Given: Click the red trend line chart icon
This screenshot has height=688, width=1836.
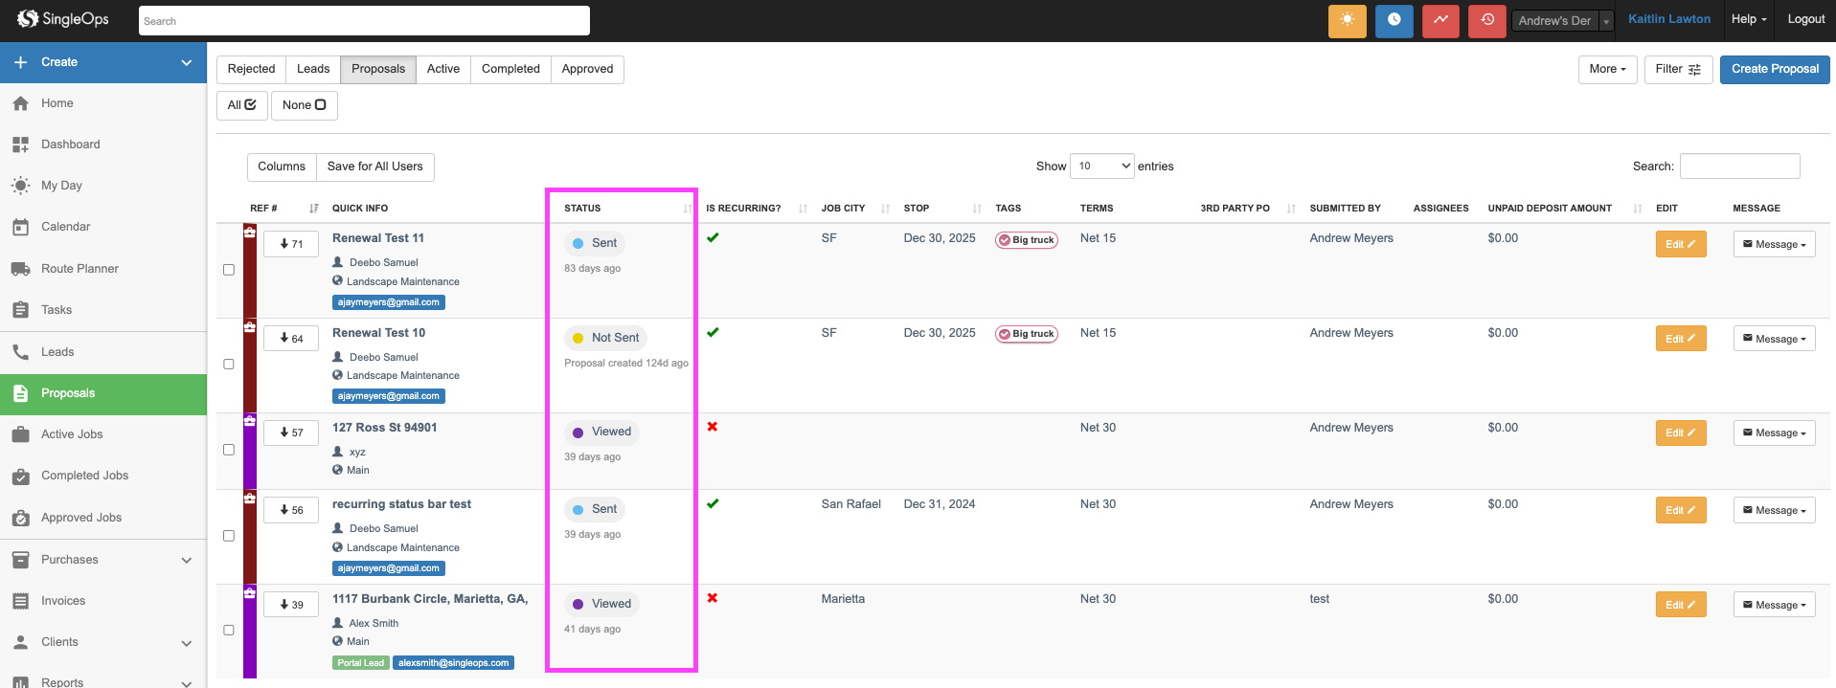Looking at the screenshot, I should coord(1440,20).
